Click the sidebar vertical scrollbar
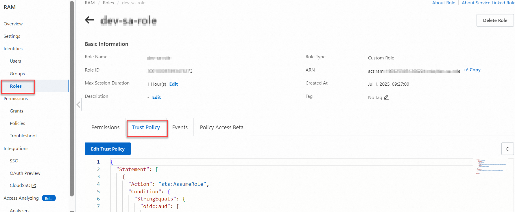Screen dimensions: 515x212 [x=72, y=98]
